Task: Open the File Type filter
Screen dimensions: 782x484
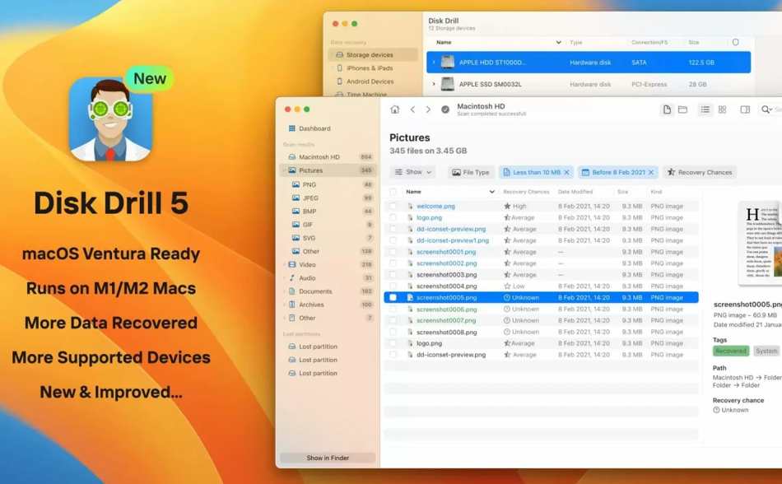Action: point(471,173)
